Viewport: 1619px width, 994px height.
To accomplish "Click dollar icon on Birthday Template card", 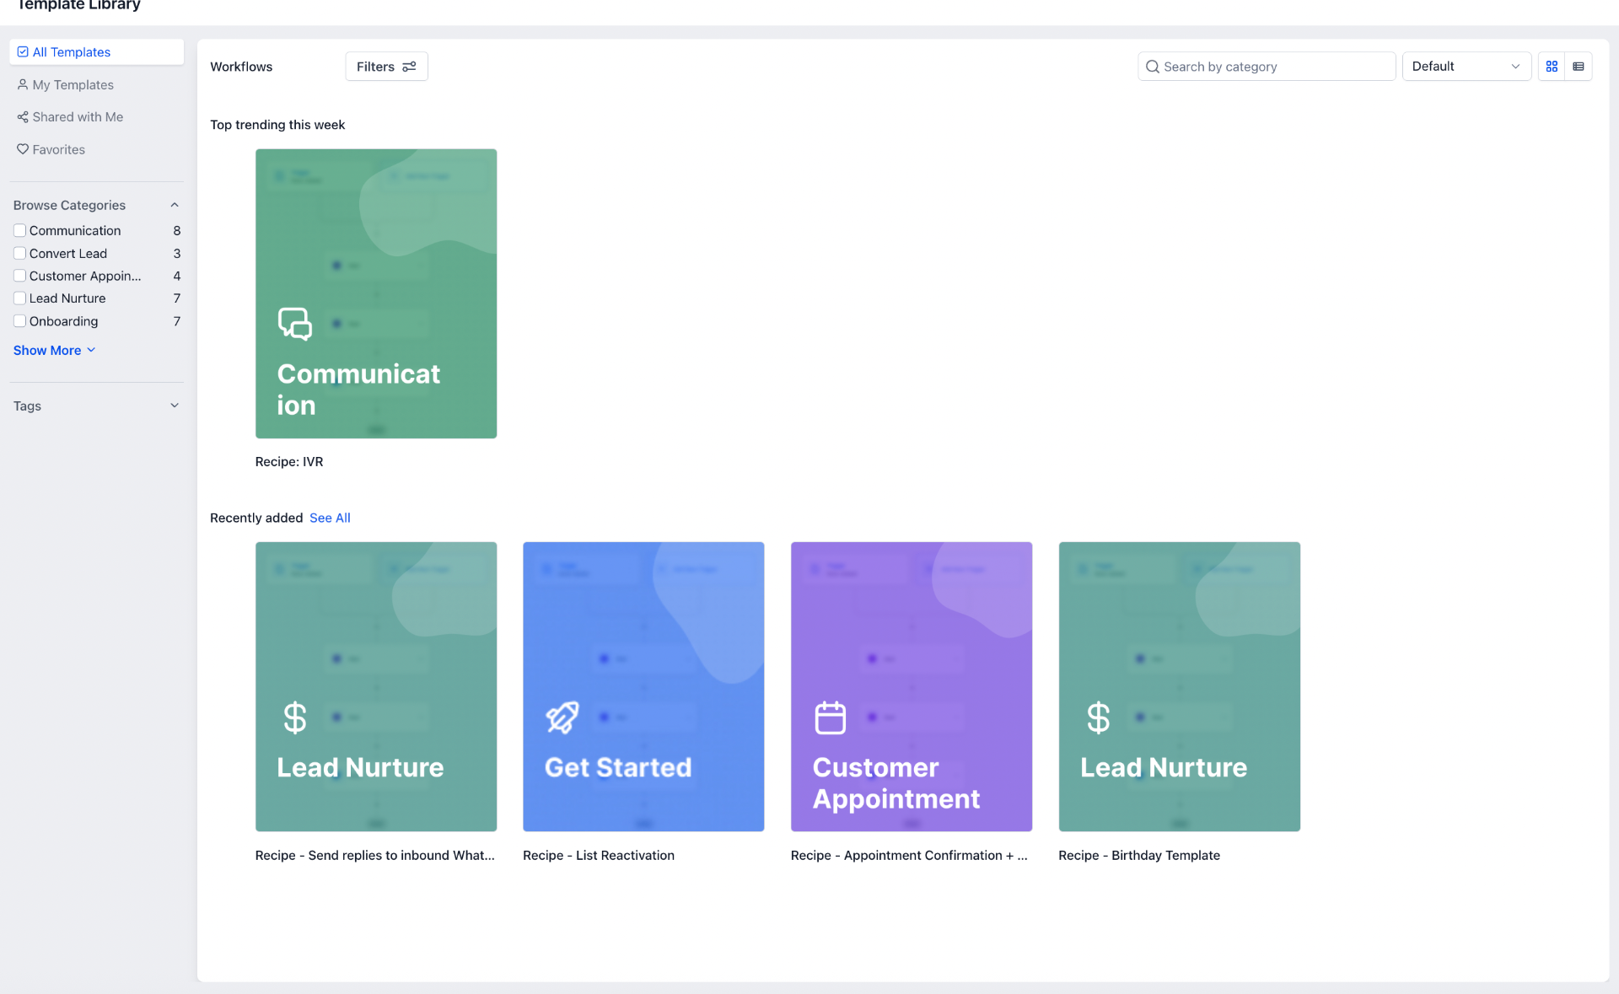I will click(1099, 717).
